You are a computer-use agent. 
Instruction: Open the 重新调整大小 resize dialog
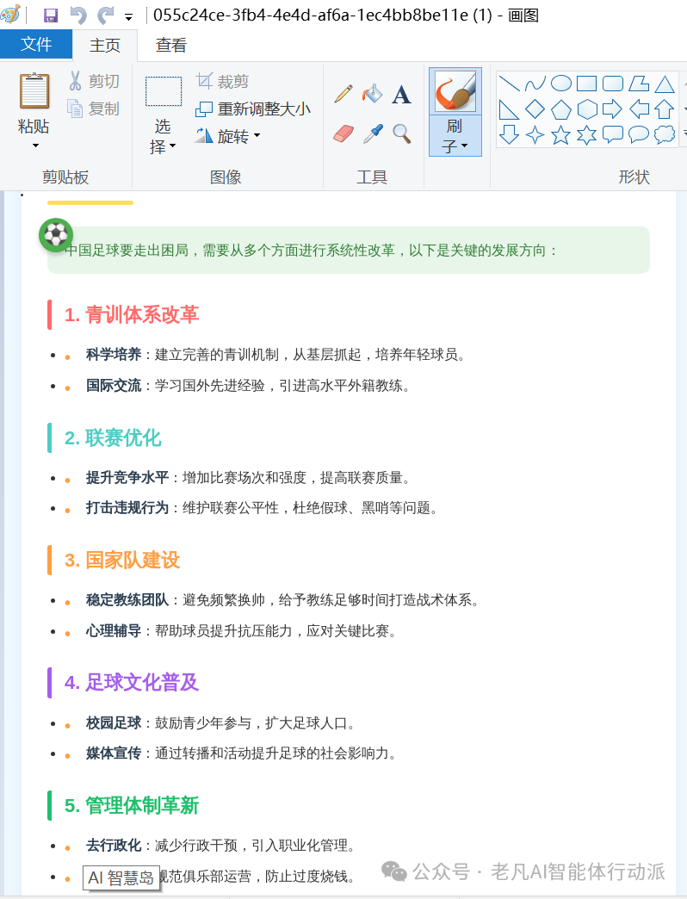253,109
